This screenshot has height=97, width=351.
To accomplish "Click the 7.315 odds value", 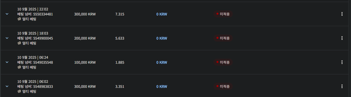I will tap(120, 14).
